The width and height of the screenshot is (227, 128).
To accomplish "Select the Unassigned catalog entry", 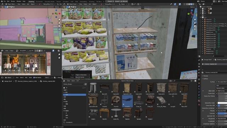I will [69, 122].
